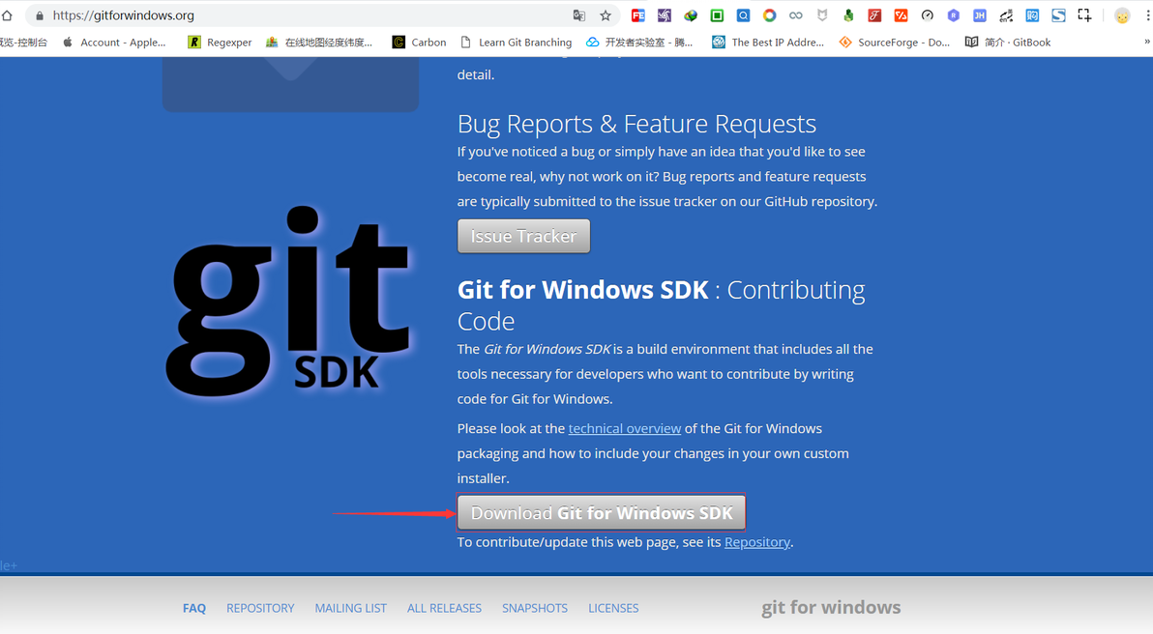Click the red script F extension icon
Screen dimensions: 1153x634
(874, 15)
